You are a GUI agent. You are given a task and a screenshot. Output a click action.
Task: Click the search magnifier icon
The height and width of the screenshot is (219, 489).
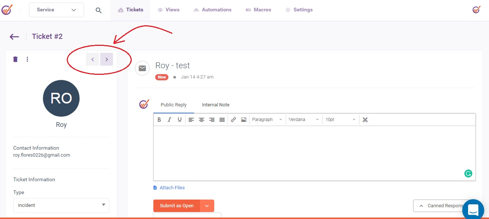[98, 10]
